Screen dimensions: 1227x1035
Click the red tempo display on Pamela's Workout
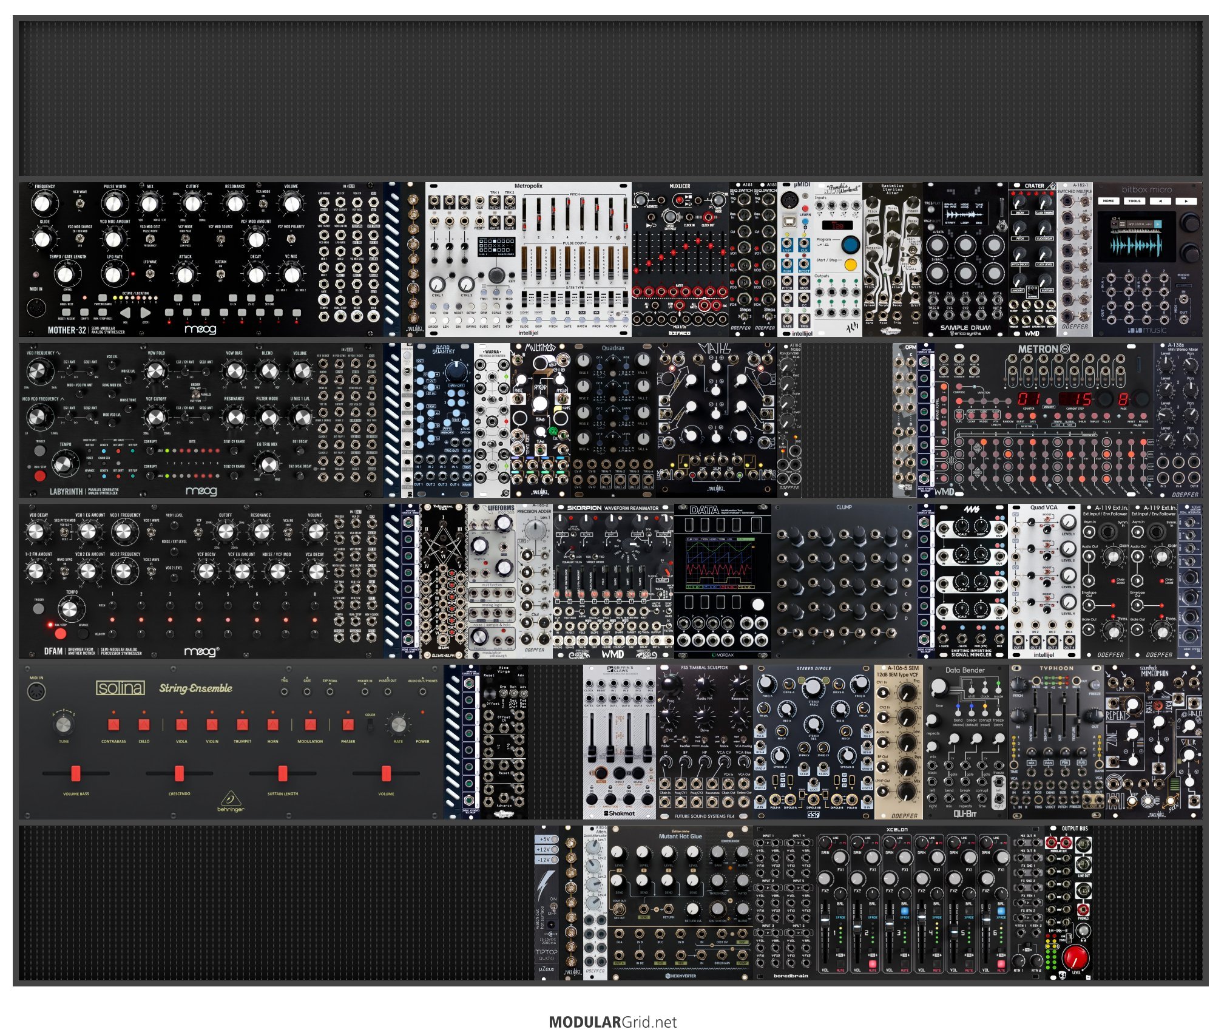[x=837, y=225]
